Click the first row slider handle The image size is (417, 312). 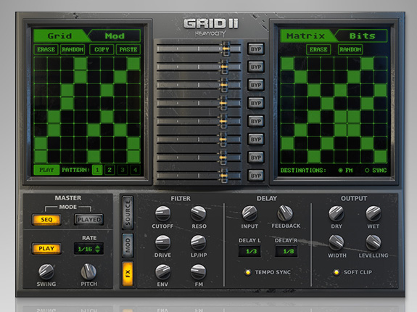226,49
